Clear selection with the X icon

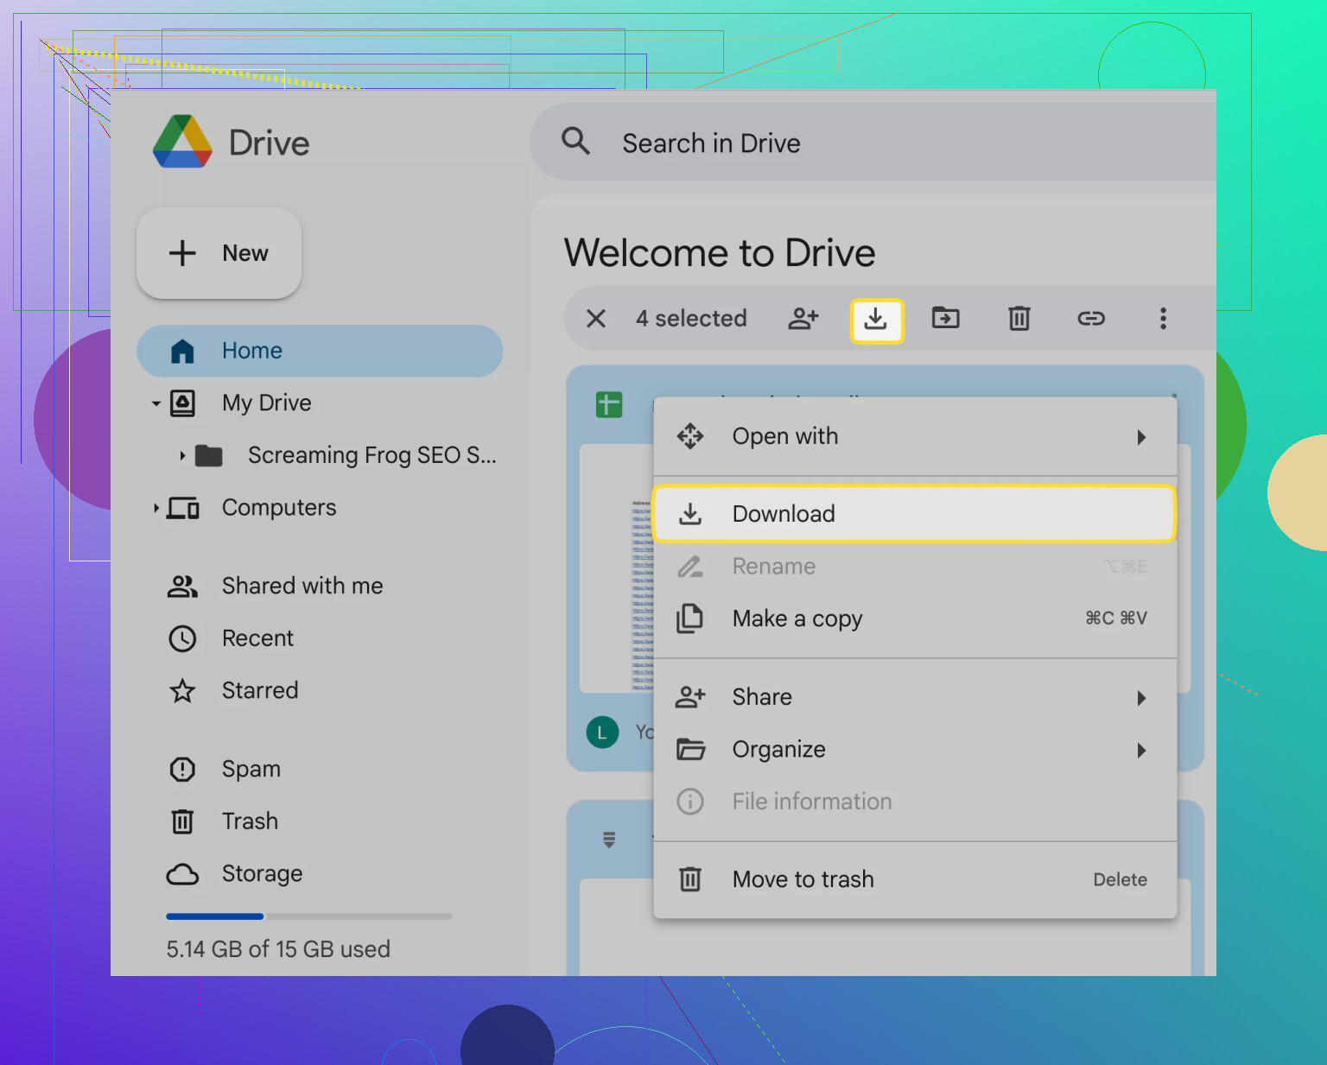point(596,319)
